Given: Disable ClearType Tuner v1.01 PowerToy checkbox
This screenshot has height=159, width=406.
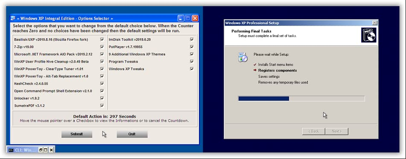Looking at the screenshot, I should 102,69.
